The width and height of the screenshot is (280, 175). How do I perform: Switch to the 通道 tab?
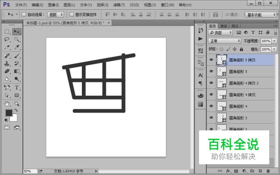[x=224, y=26]
